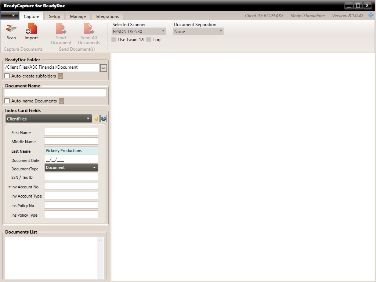Click the Import documents icon
Screen dimensions: 376x282
coord(31,29)
